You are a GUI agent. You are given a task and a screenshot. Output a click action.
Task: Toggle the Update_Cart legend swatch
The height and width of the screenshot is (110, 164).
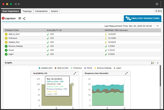coord(39,68)
